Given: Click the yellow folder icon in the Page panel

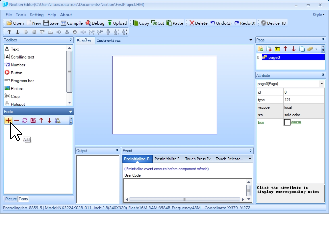Looking at the screenshot, I should tap(277, 49).
